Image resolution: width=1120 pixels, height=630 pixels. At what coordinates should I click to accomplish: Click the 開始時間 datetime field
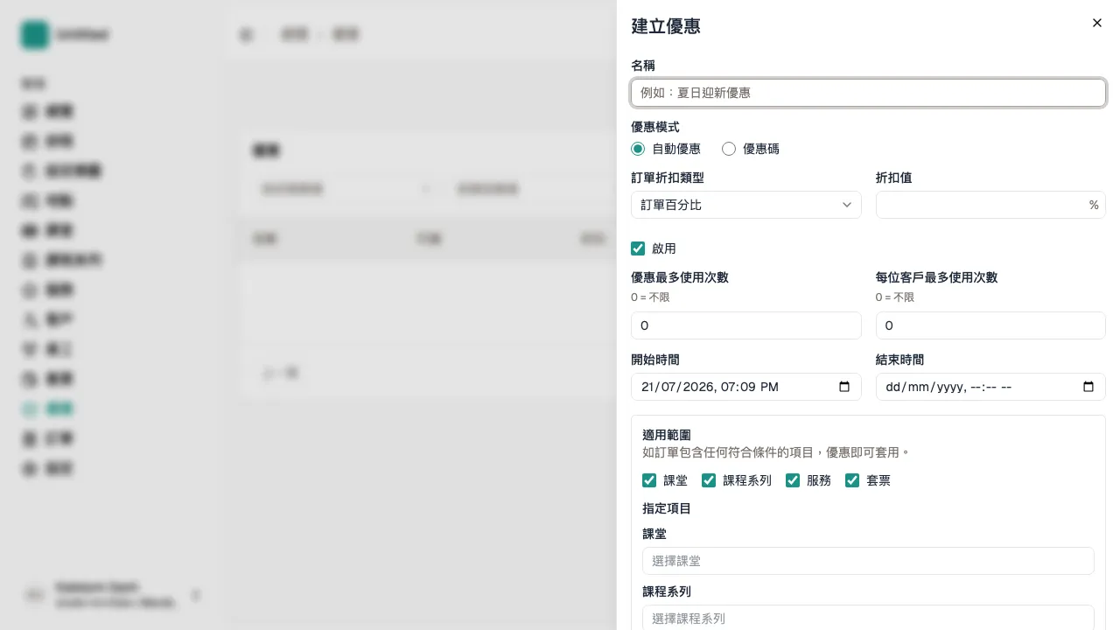point(745,387)
